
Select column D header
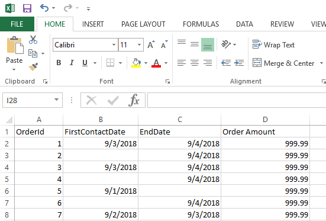(x=265, y=120)
